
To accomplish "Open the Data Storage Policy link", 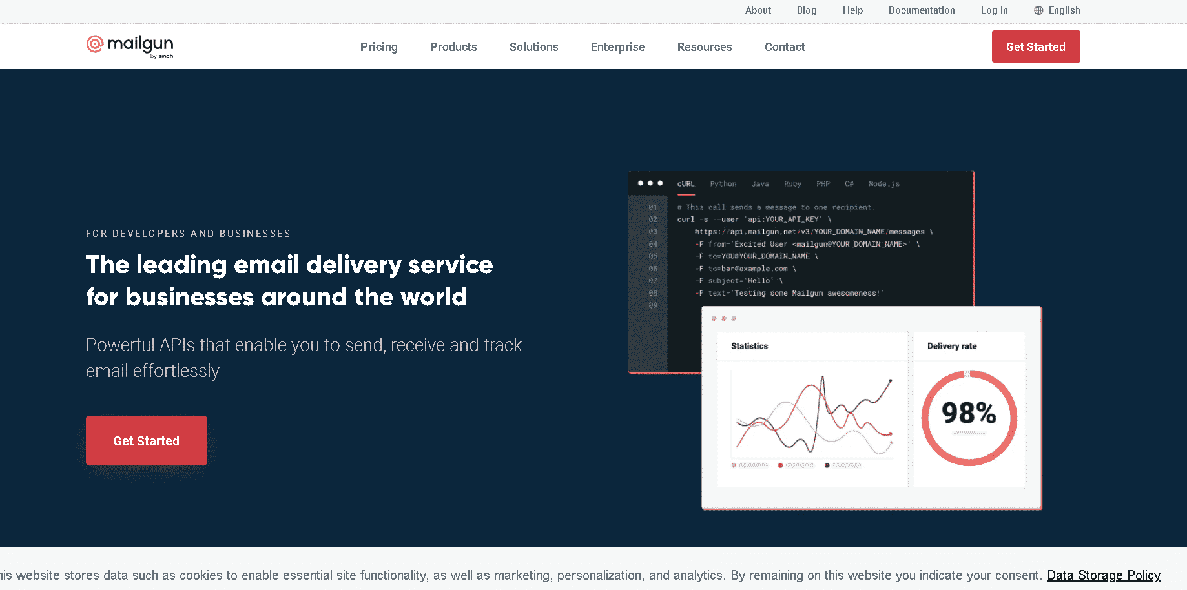I will (1104, 575).
